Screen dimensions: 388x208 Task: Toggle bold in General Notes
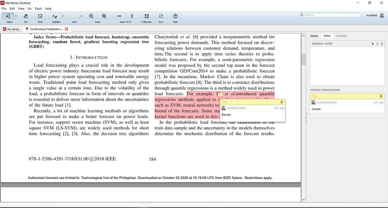(372, 44)
